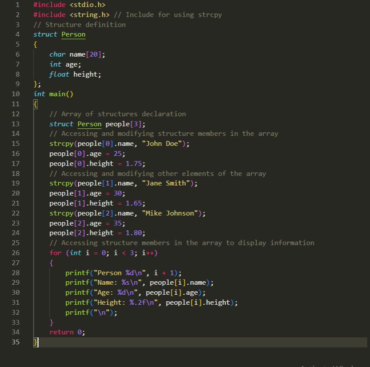Click the height value 1.80
Screen dimensions: 370x367
coord(135,233)
